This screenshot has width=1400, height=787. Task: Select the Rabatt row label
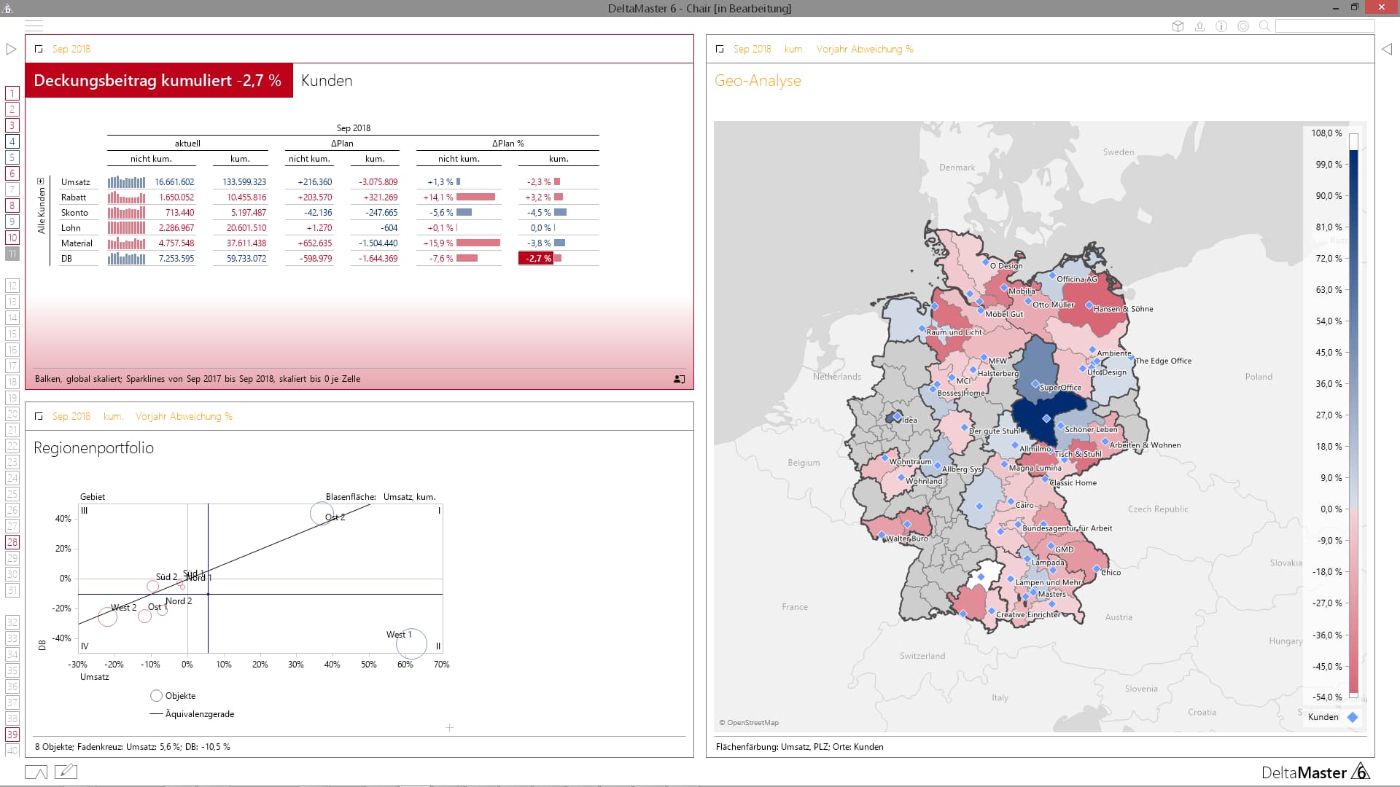[x=73, y=197]
